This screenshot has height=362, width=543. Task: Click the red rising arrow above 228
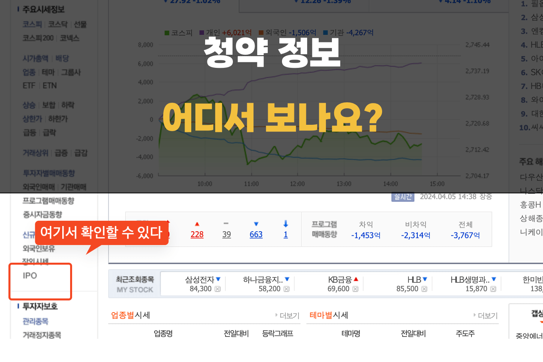click(197, 224)
